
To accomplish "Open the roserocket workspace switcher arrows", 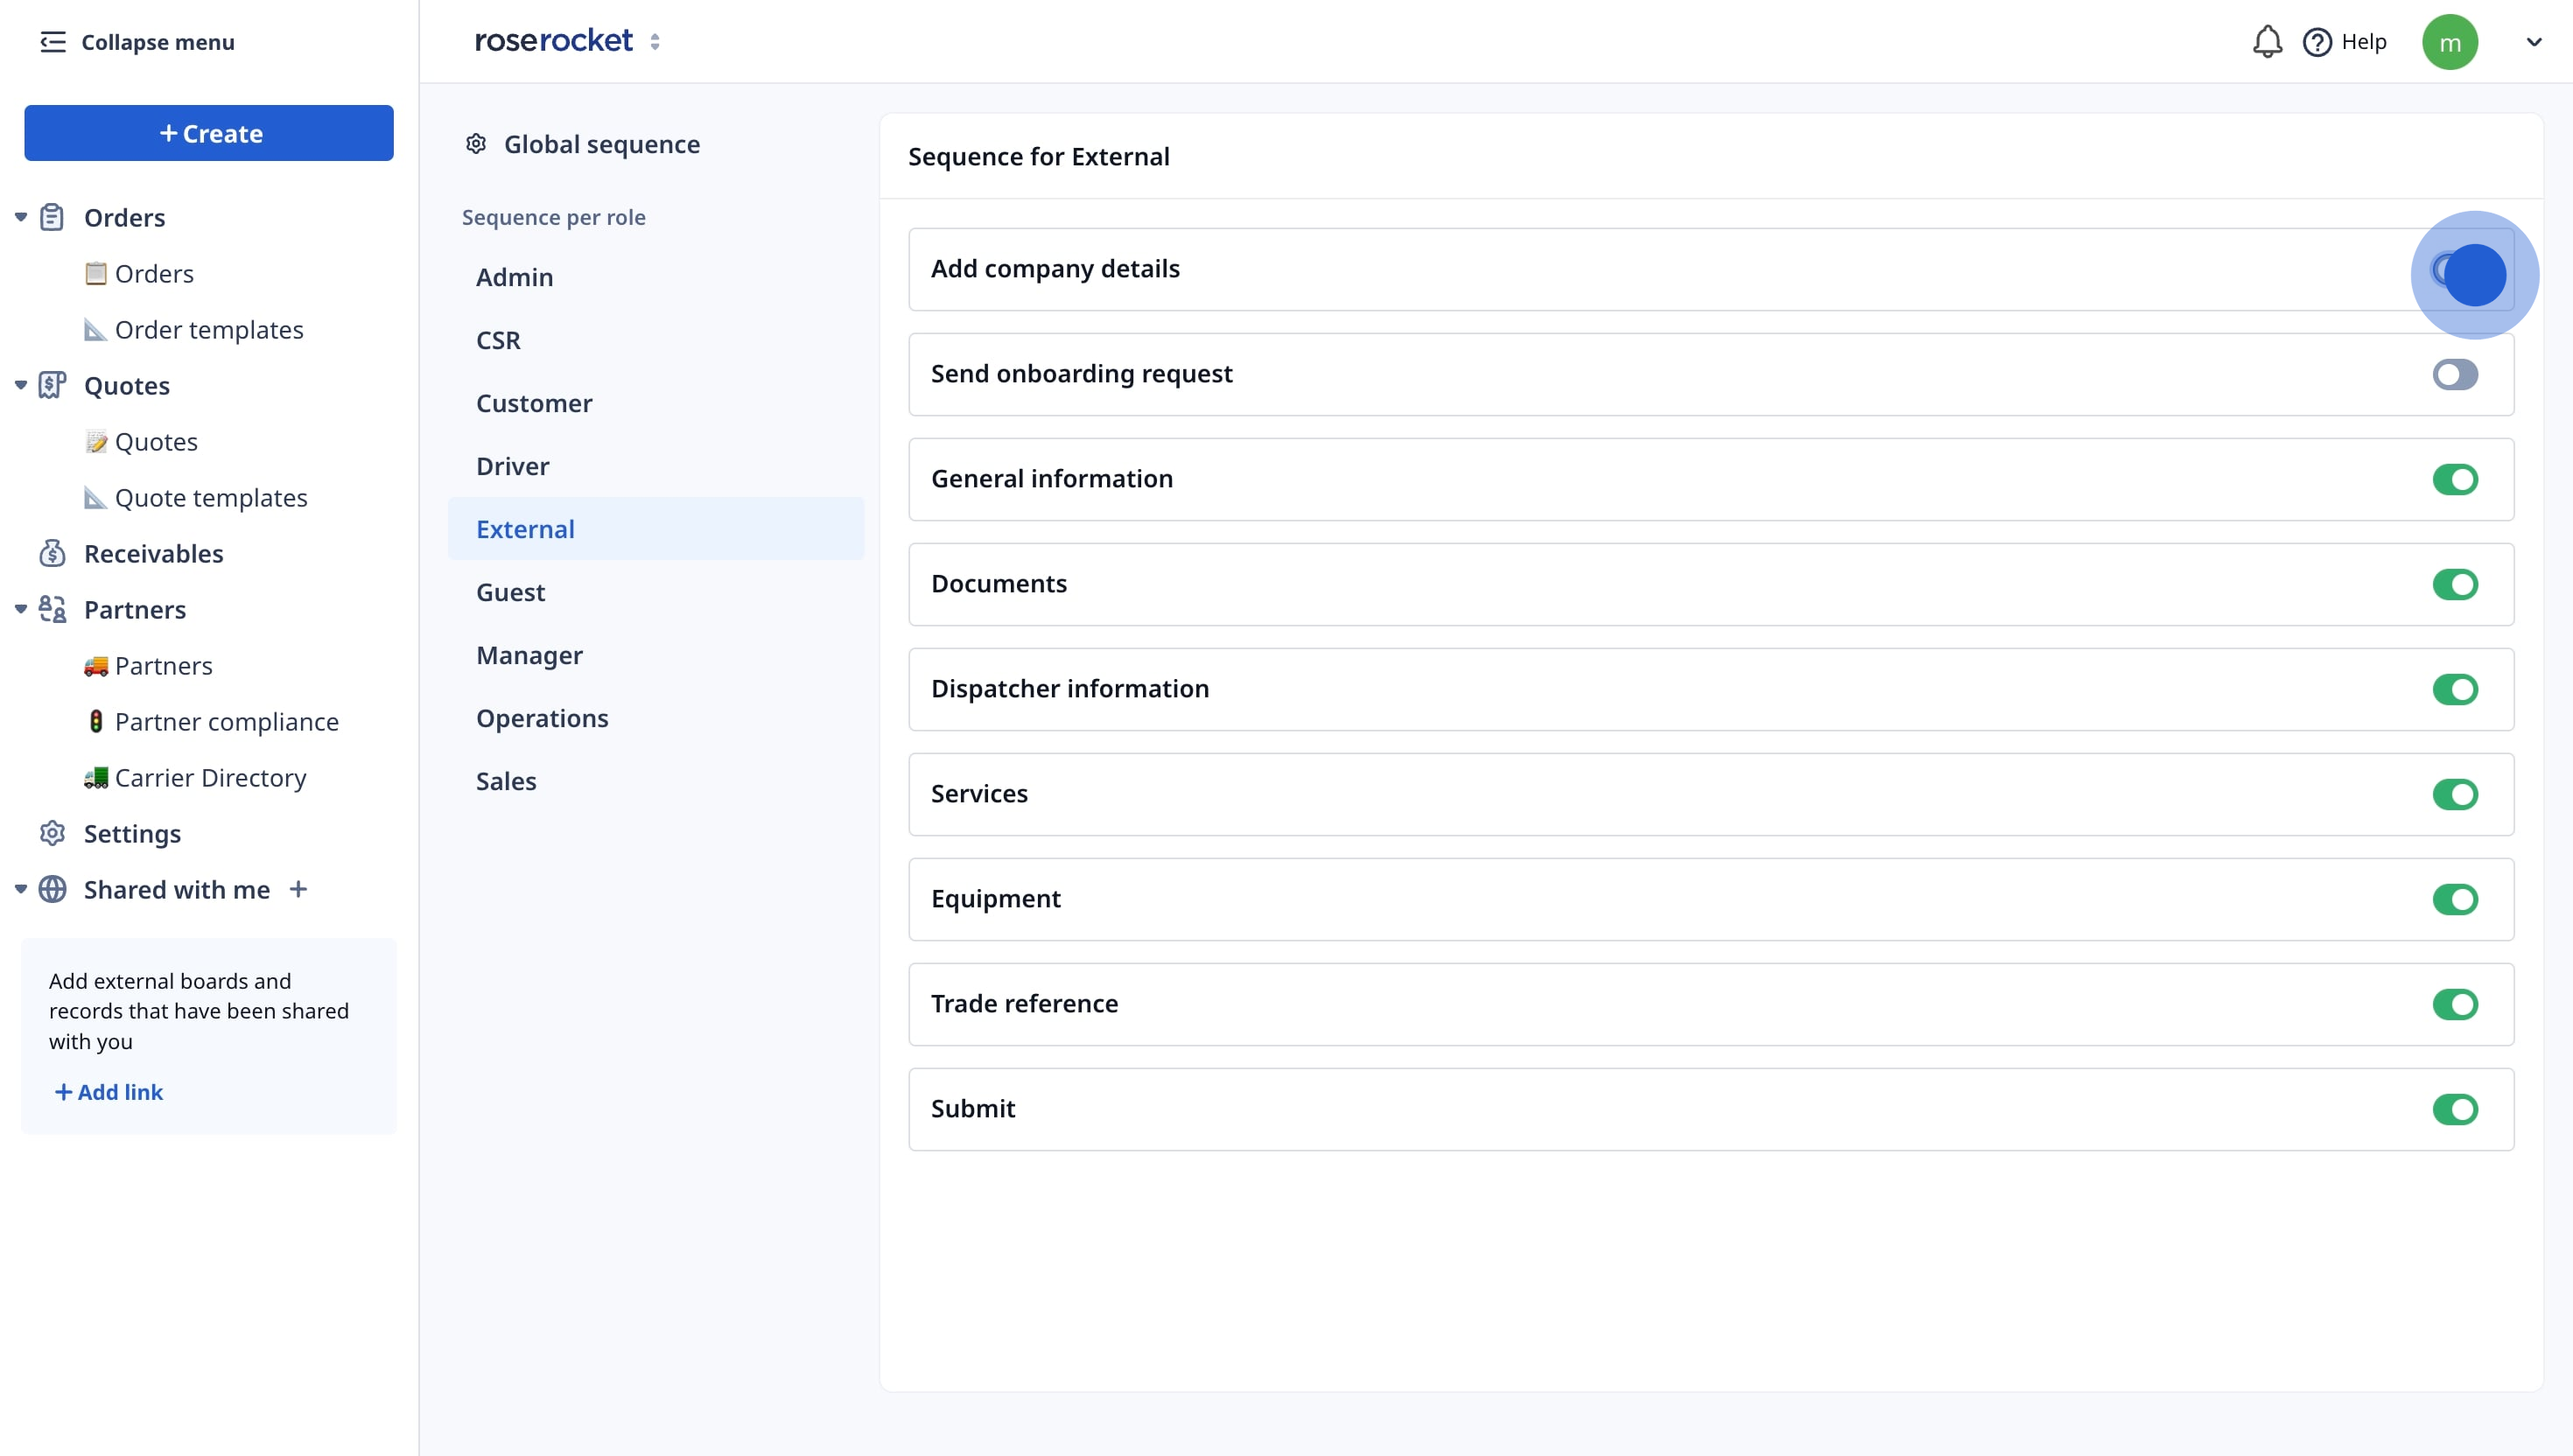I will [x=655, y=42].
